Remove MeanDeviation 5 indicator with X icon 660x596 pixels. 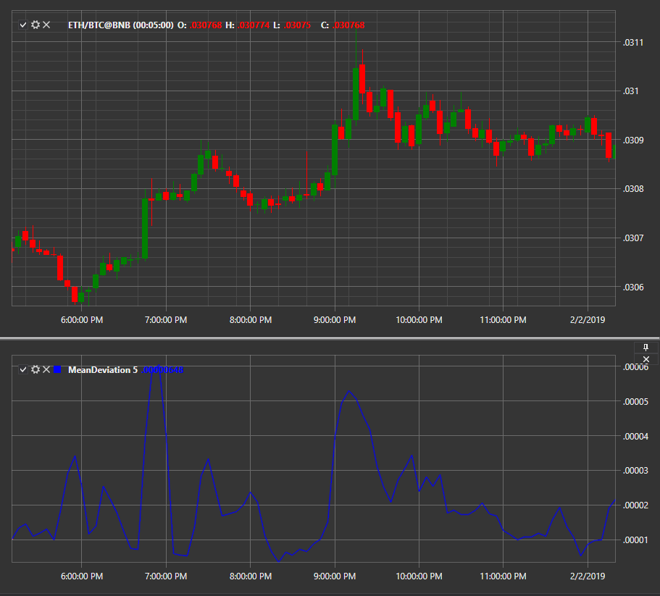pos(46,369)
